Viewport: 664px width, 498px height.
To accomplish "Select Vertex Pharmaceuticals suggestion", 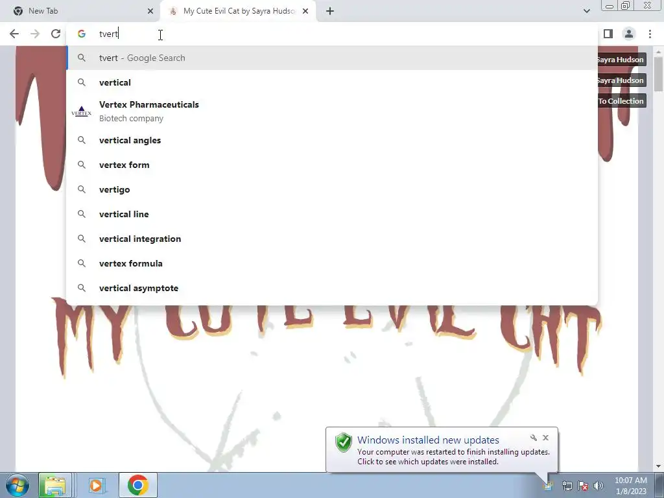I will [332, 112].
